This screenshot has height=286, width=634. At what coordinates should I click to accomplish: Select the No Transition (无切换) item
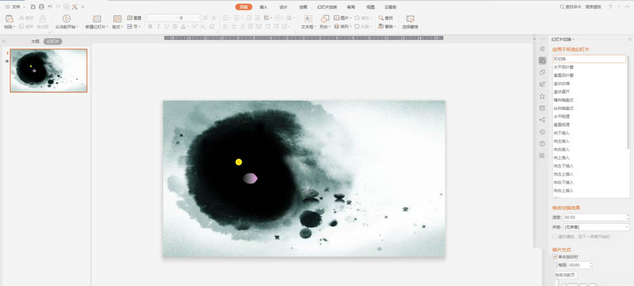(x=589, y=59)
